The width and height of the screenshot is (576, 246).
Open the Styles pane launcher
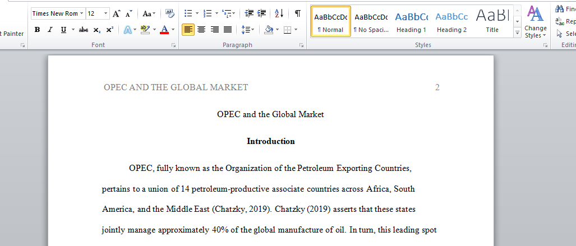545,45
